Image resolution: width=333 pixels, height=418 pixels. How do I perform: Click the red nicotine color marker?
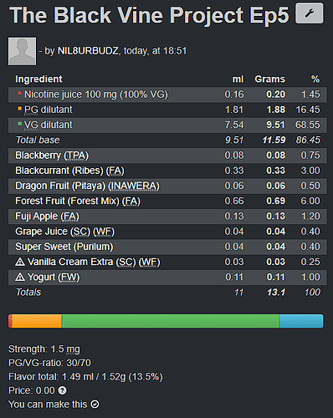(x=19, y=93)
